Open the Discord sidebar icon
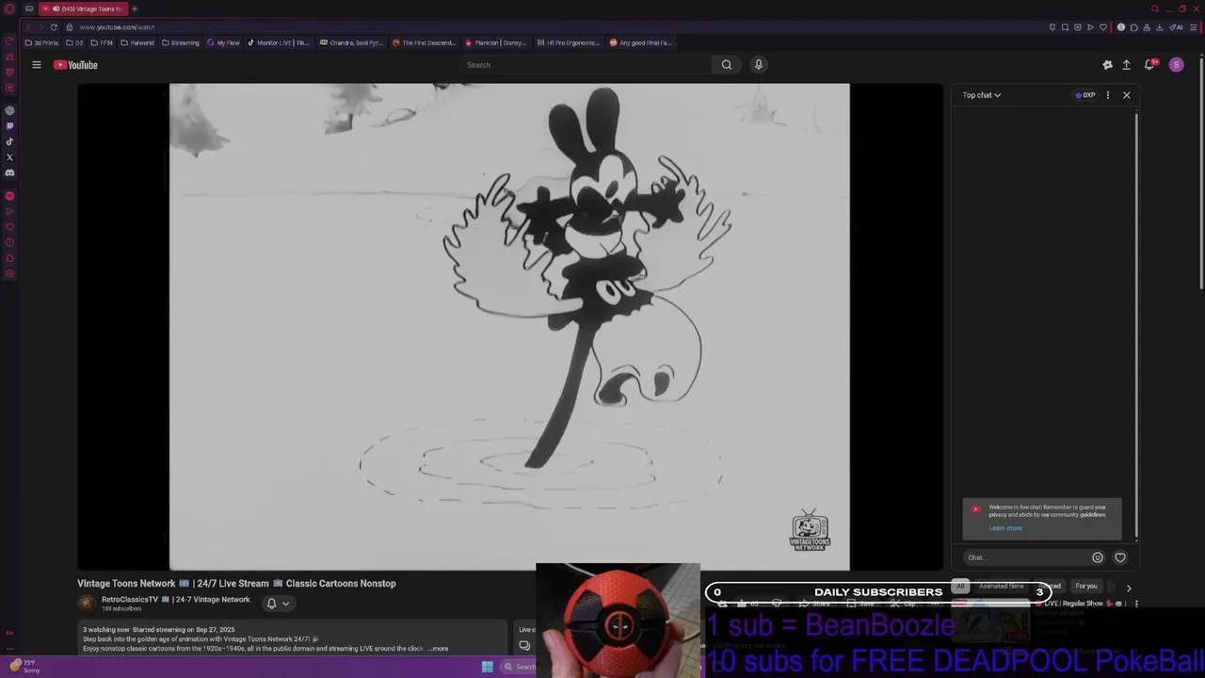1205x678 pixels. coord(9,172)
